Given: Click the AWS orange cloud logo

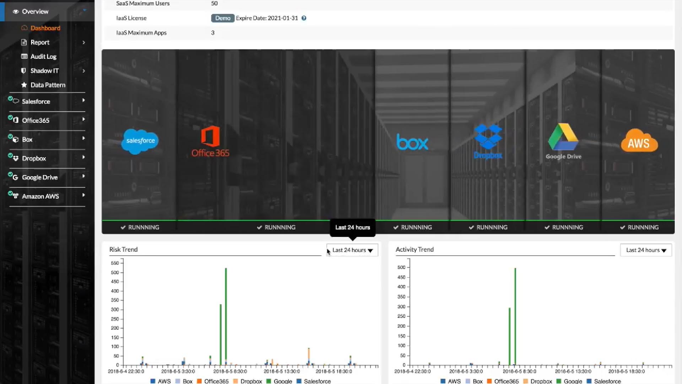Looking at the screenshot, I should [639, 141].
